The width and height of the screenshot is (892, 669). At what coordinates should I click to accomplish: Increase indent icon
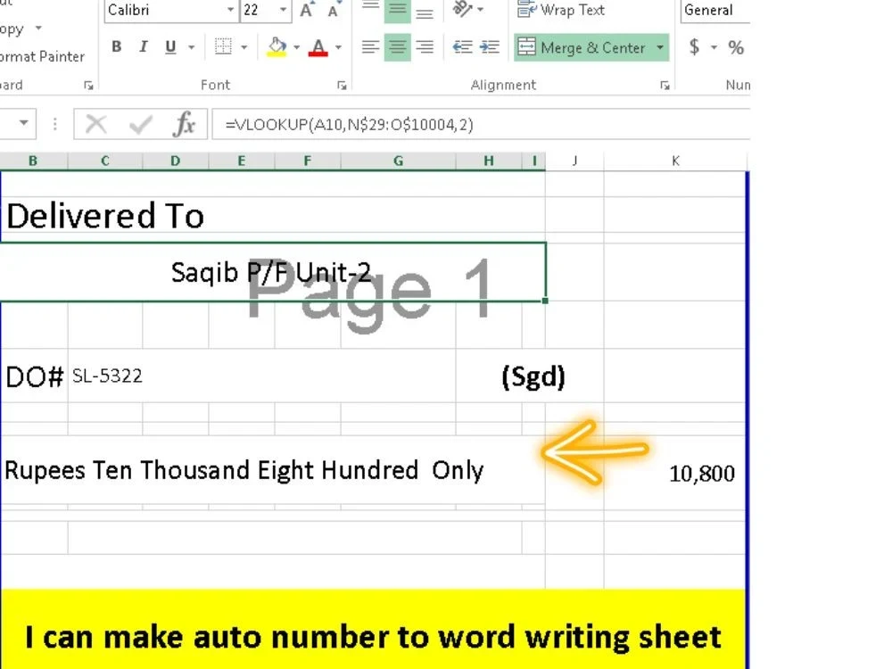[x=490, y=46]
